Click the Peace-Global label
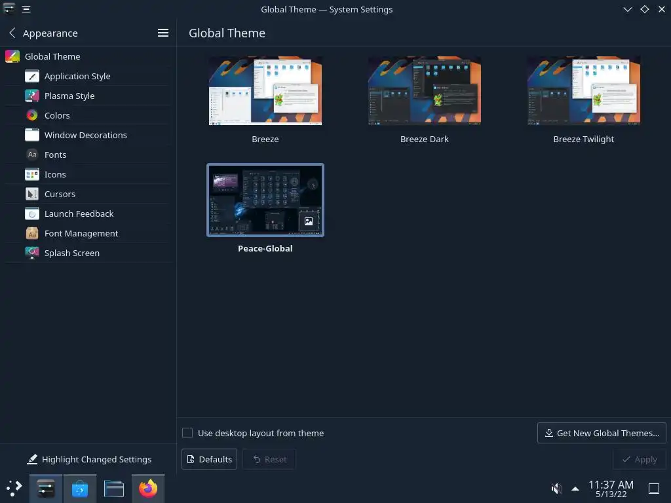Screen dimensions: 671x503 click(x=265, y=248)
